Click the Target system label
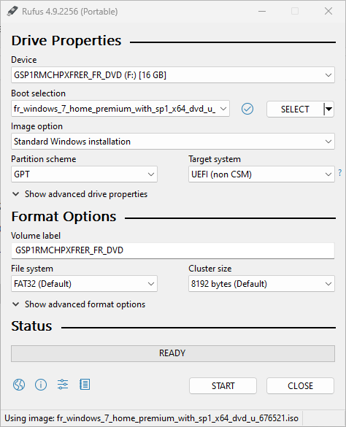346x427 pixels. pyautogui.click(x=215, y=159)
